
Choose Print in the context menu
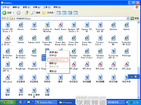click(58, 55)
